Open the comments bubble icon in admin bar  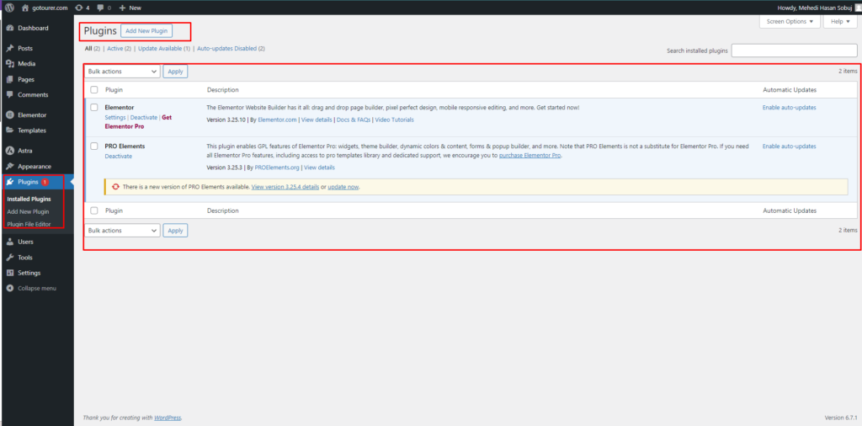(x=99, y=8)
